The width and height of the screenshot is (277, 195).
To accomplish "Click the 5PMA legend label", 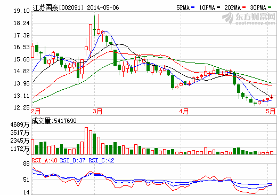I will 183,7.
